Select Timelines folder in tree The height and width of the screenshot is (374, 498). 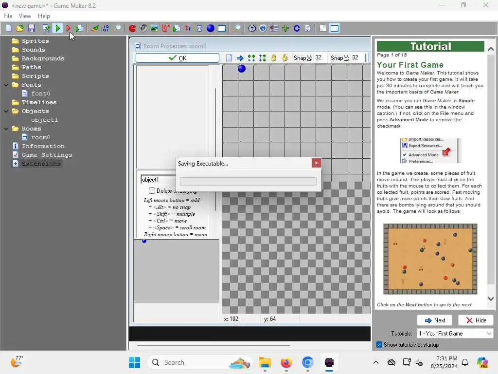pyautogui.click(x=39, y=102)
